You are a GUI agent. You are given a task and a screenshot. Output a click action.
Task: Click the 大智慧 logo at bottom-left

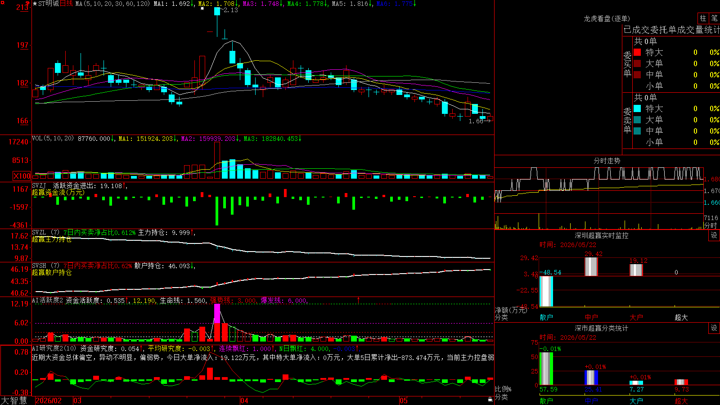[14, 400]
